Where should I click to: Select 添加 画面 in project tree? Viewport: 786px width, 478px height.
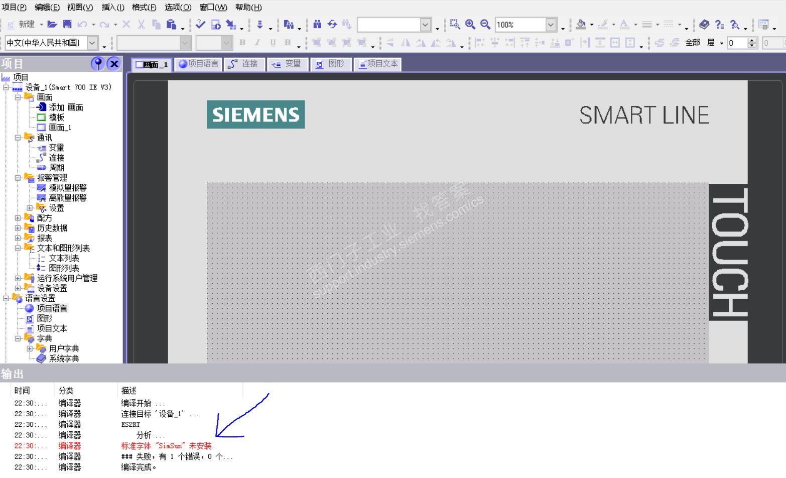coord(66,107)
